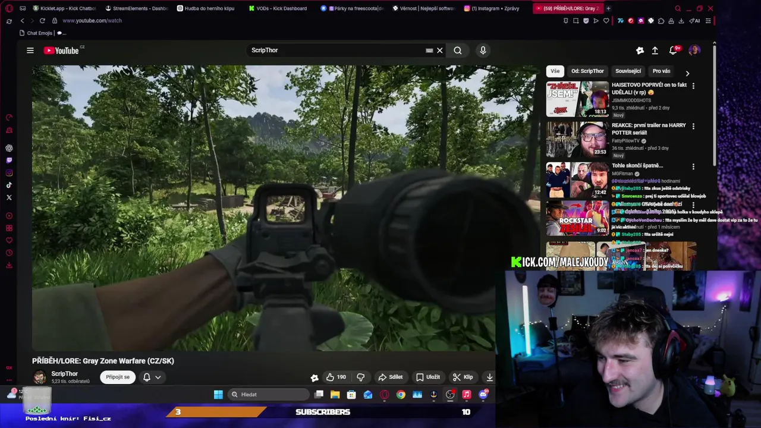Open X in the Opera sidebar
This screenshot has width=761, height=428.
pyautogui.click(x=9, y=197)
